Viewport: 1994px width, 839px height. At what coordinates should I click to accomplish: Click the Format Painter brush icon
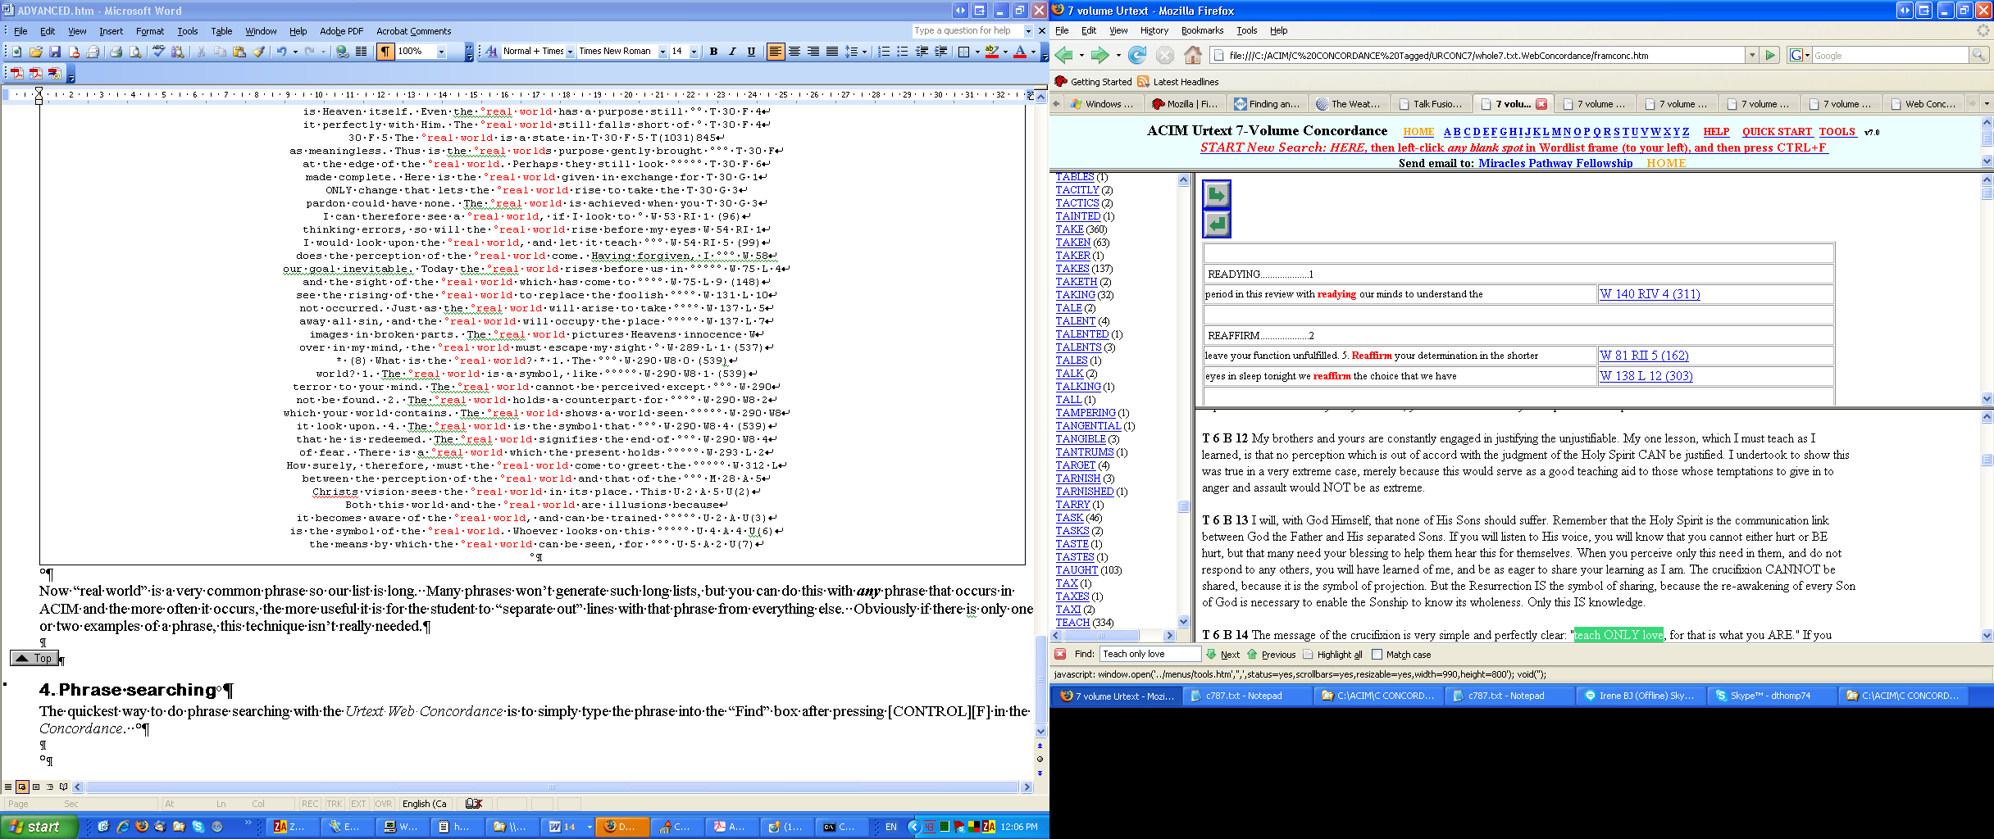258,52
